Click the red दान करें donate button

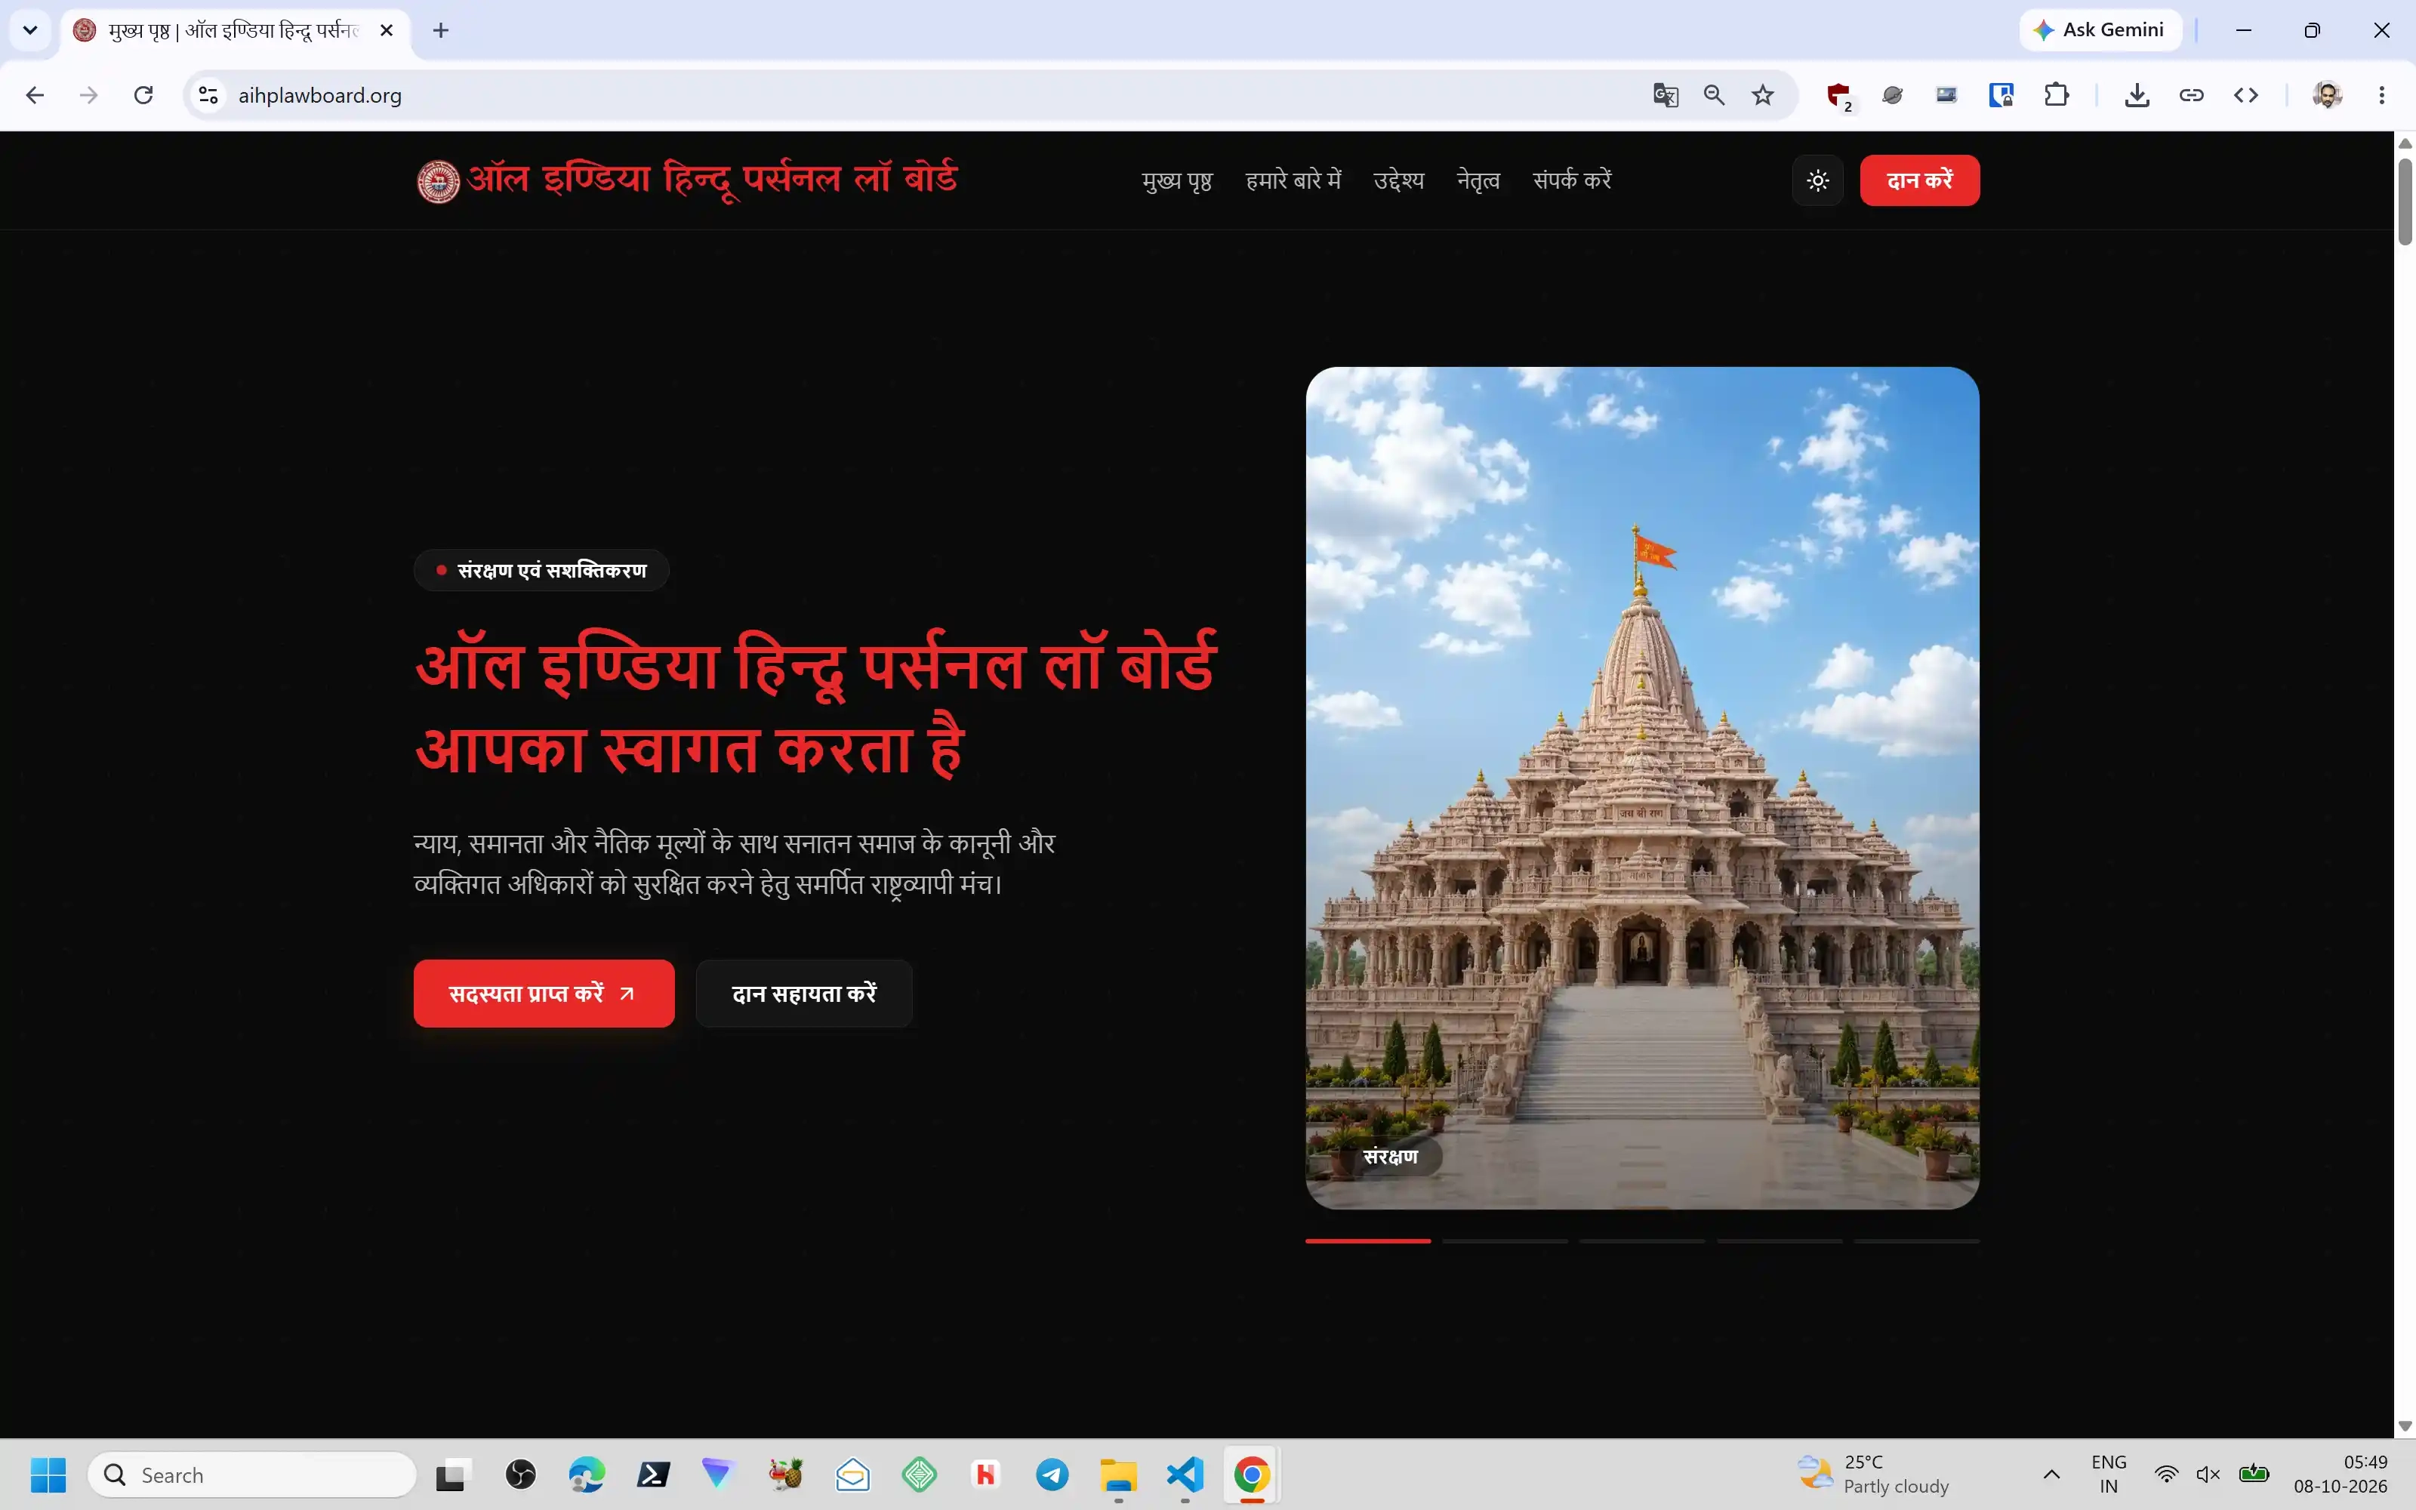[1918, 180]
